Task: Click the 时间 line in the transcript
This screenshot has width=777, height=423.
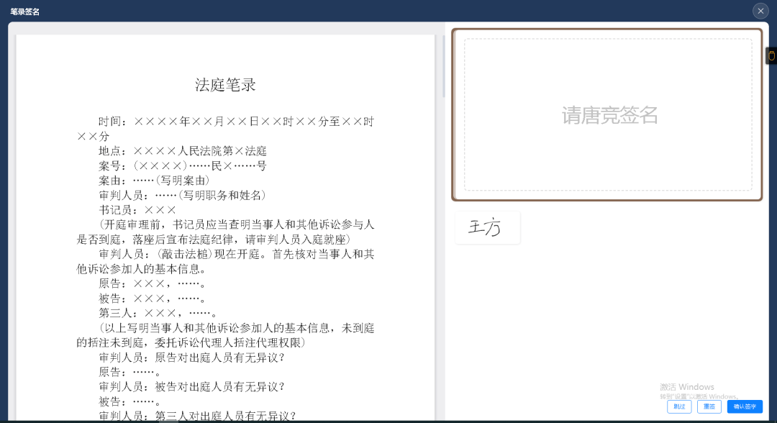Action: (236, 122)
